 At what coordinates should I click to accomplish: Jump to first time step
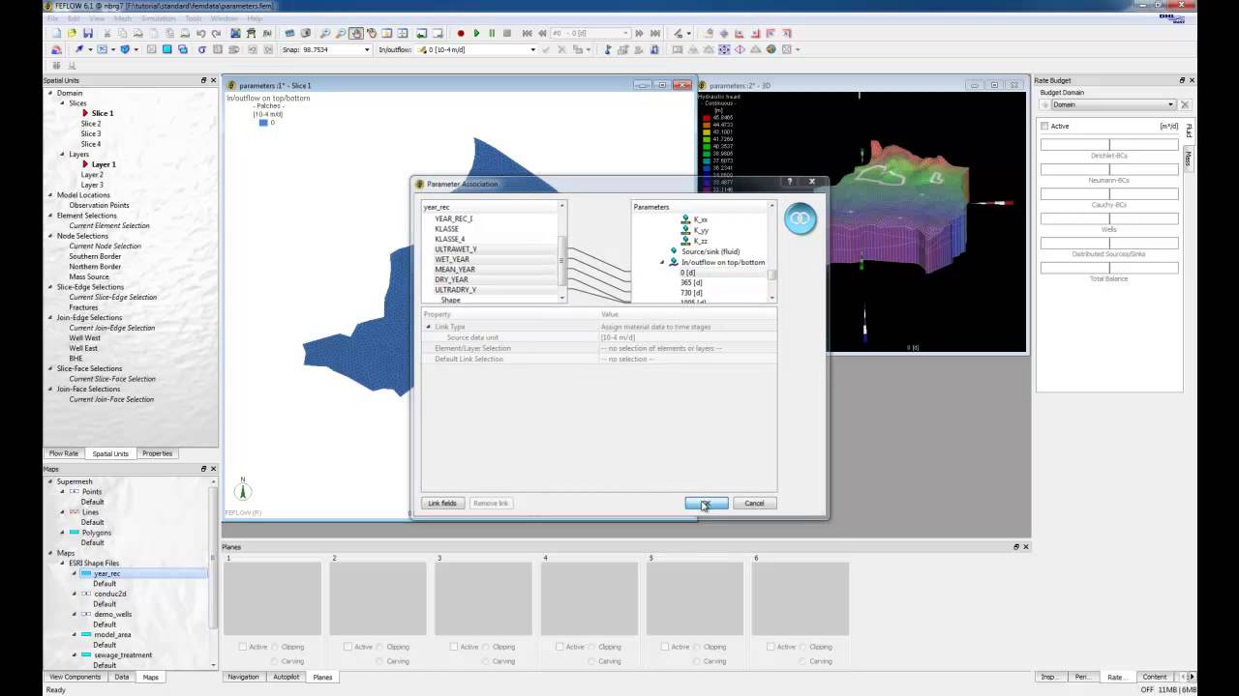click(526, 33)
